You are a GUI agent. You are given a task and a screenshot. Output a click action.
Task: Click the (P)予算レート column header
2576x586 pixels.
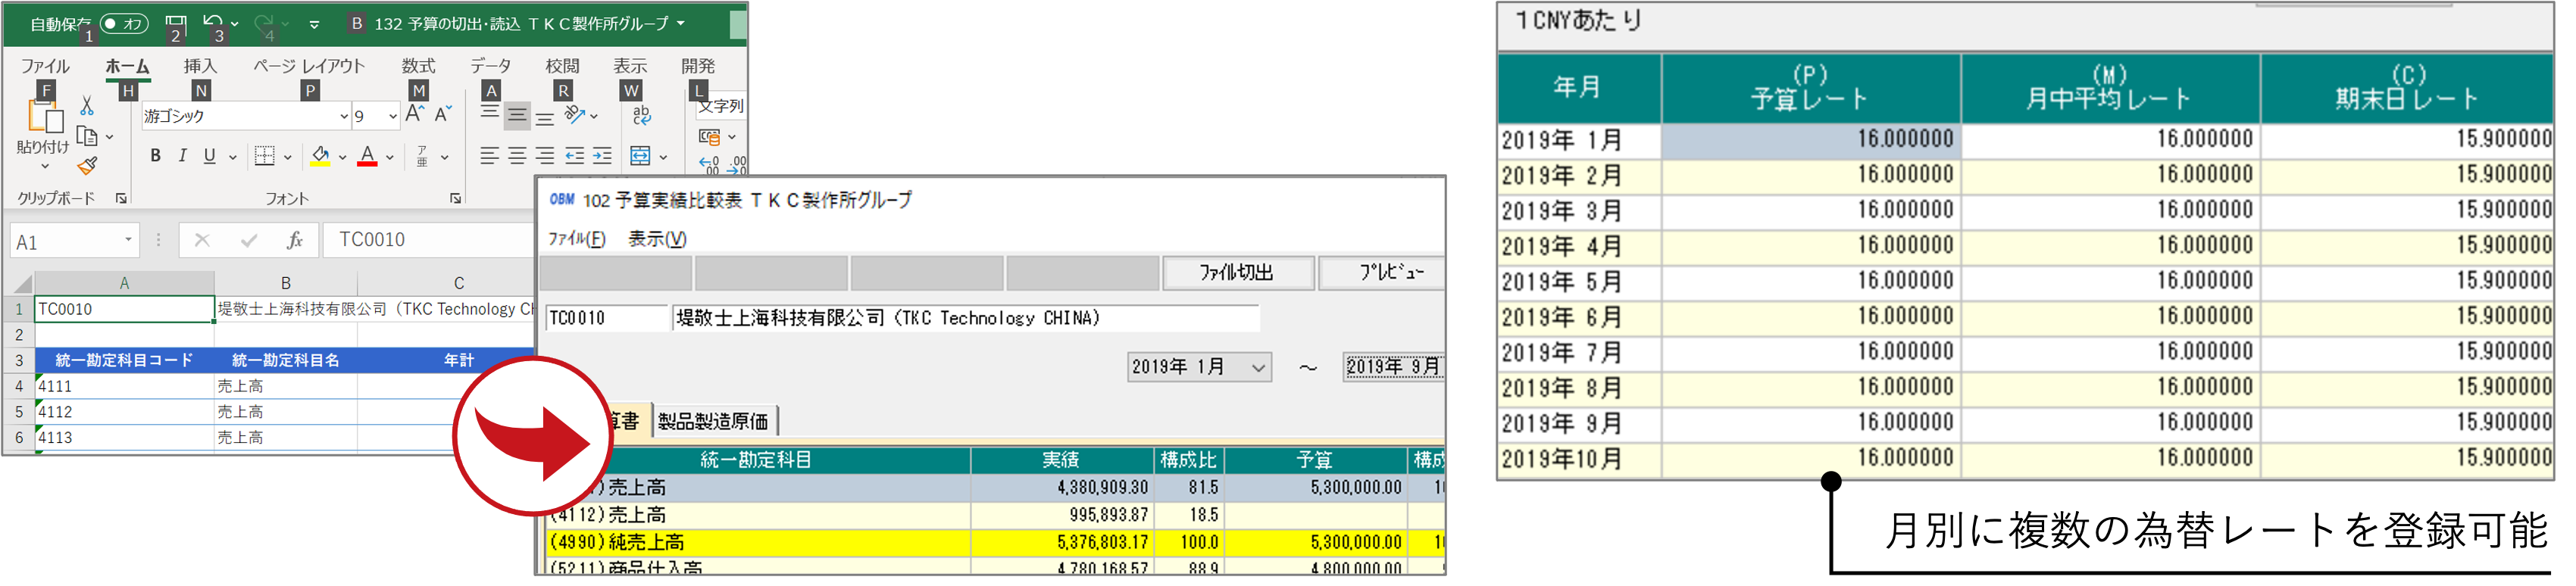click(1812, 88)
